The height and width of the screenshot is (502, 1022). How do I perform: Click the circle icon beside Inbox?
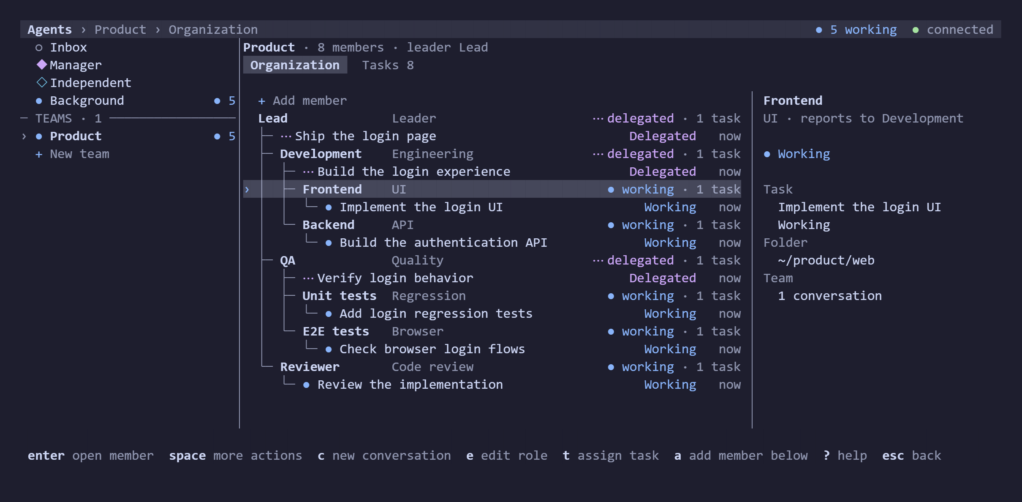tap(39, 48)
